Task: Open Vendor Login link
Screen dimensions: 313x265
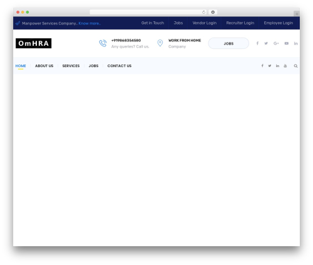Action: 205,23
